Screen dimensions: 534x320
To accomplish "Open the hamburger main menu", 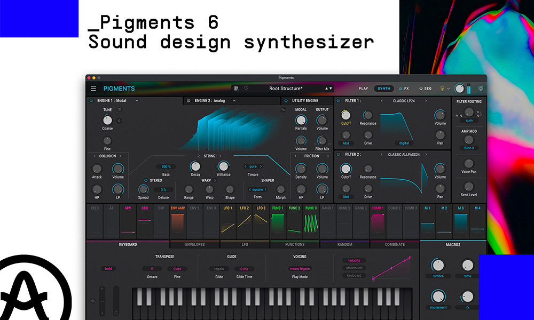I will coord(93,89).
